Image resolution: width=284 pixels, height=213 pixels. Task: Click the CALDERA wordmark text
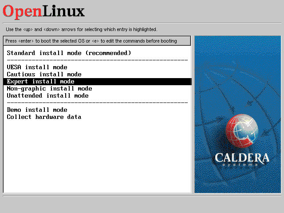[x=242, y=158]
